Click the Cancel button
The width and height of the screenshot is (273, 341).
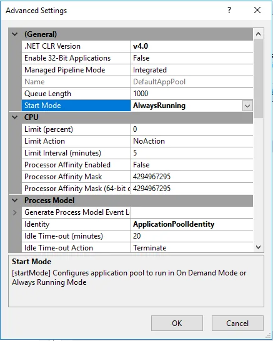click(237, 323)
